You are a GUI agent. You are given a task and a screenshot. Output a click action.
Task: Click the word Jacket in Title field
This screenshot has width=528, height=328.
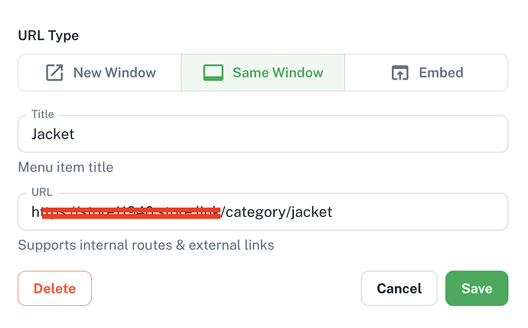53,134
